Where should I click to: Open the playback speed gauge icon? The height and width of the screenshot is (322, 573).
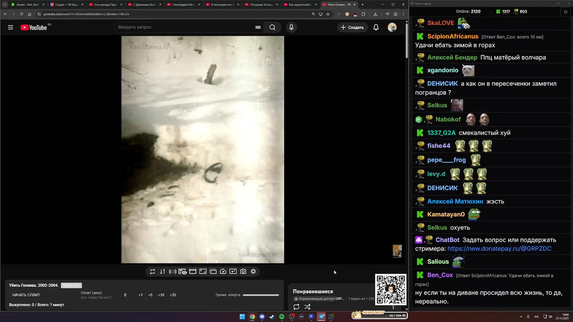(223, 271)
